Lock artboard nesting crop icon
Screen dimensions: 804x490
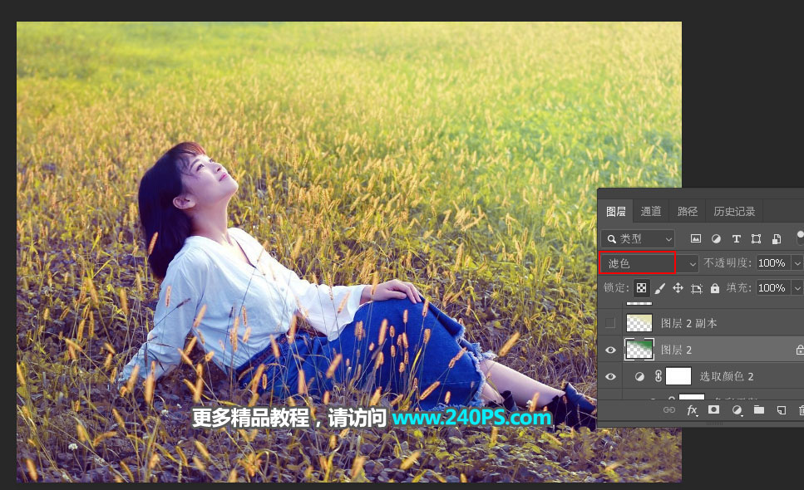point(696,288)
